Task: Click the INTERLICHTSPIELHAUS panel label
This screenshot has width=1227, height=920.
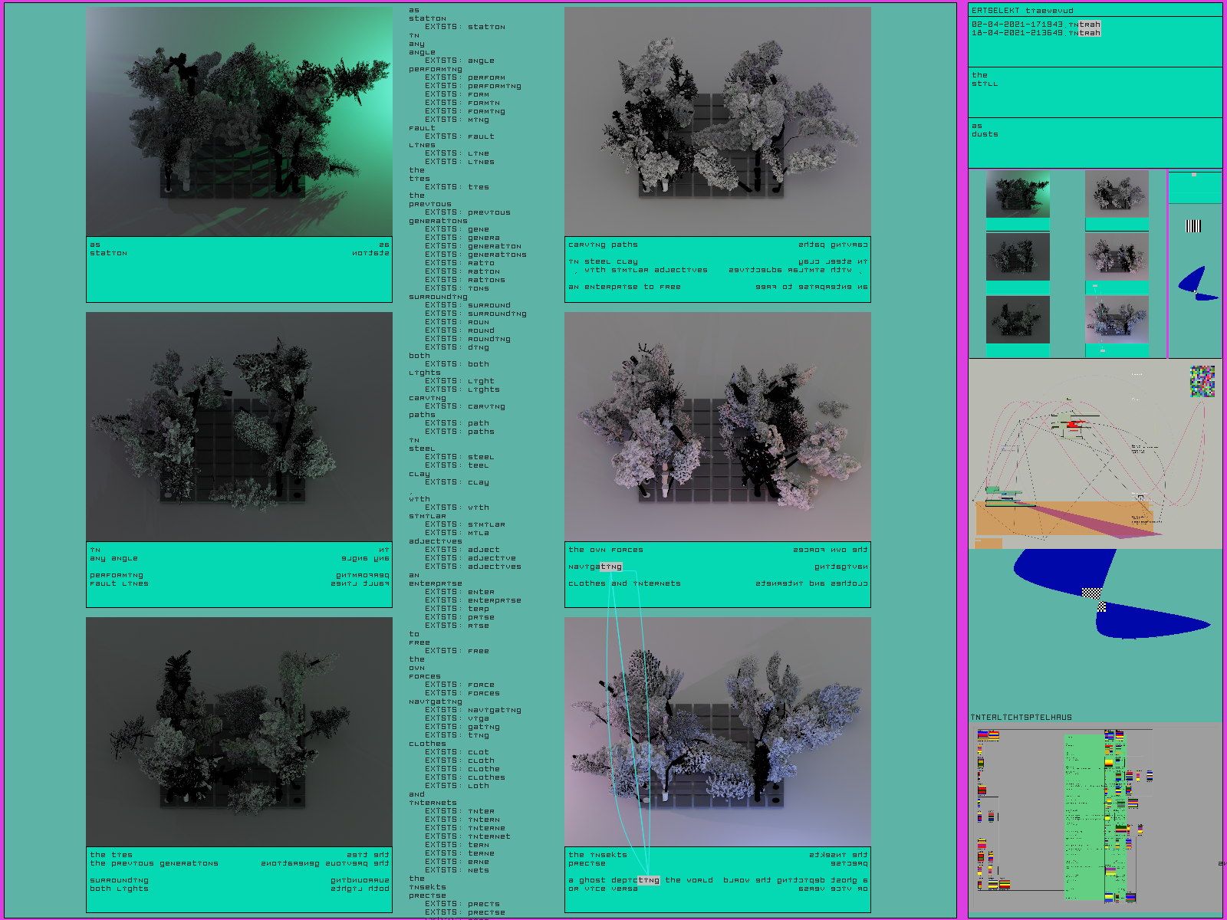Action: (x=1021, y=718)
